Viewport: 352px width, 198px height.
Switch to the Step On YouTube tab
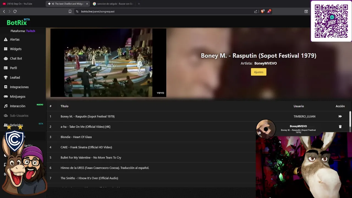[22, 4]
